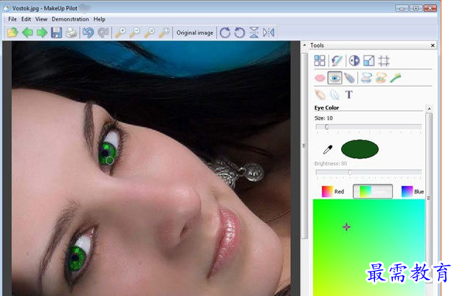Select the undo brush tool icon

337,61
